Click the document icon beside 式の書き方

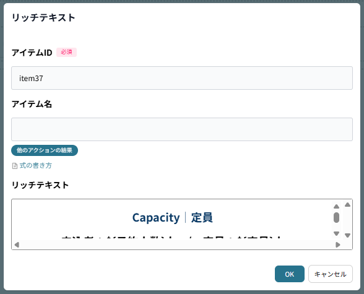coord(15,166)
